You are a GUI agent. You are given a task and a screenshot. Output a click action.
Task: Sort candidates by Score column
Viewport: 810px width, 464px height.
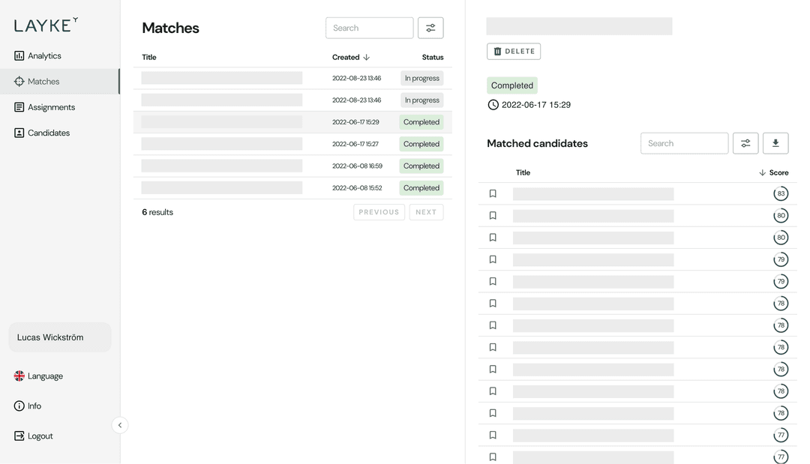(774, 172)
